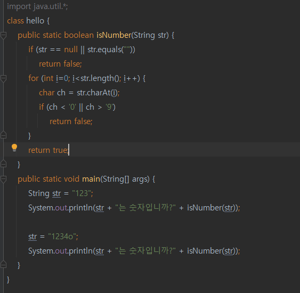Click fold end marker closing main method

coord(3,265)
